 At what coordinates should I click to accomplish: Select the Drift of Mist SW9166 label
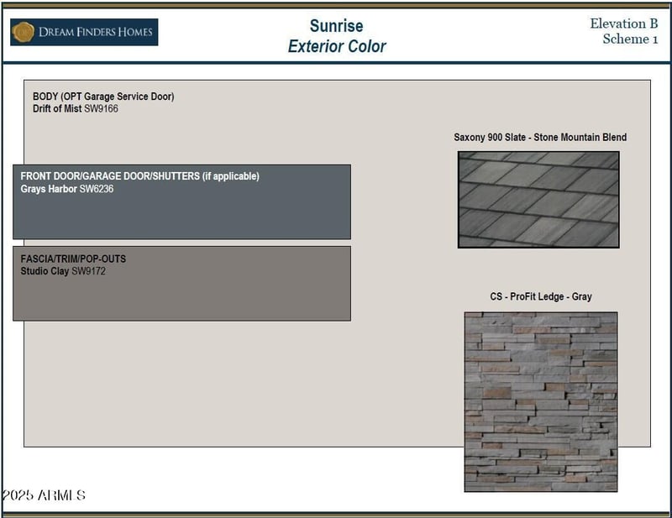coord(76,109)
